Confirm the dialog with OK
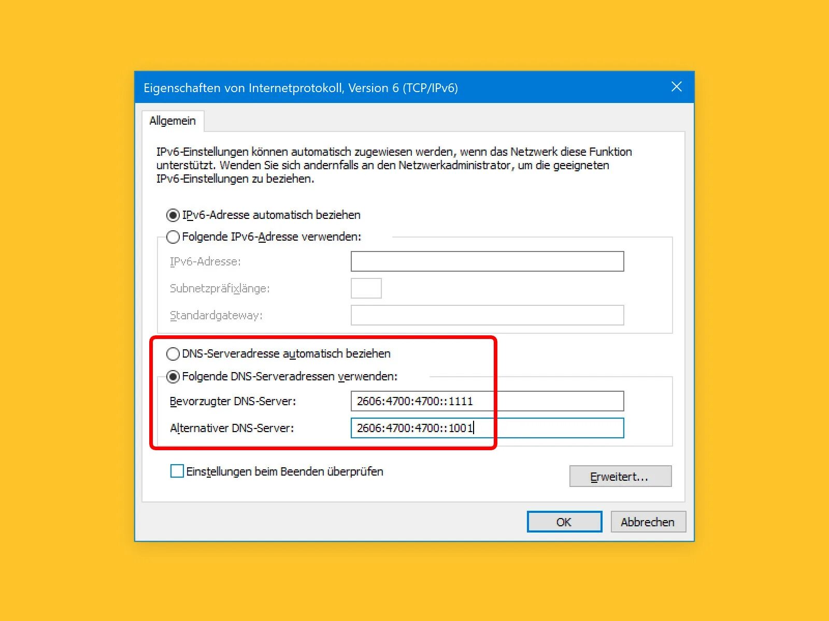The height and width of the screenshot is (621, 829). [564, 522]
